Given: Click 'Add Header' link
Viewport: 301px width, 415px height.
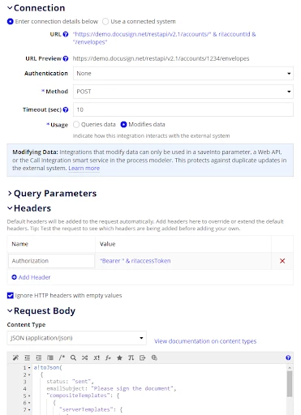Looking at the screenshot, I should [x=31, y=277].
